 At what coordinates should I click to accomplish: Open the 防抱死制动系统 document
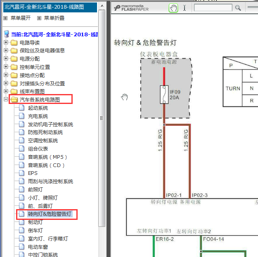[x=45, y=132]
